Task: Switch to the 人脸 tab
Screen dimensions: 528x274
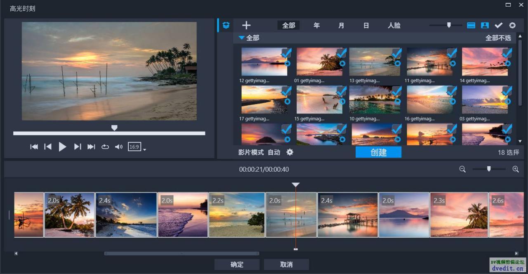Action: pyautogui.click(x=394, y=25)
